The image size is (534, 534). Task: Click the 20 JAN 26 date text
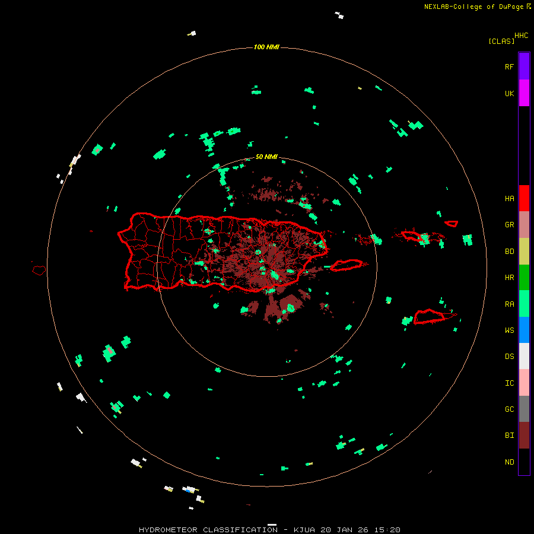(344, 530)
